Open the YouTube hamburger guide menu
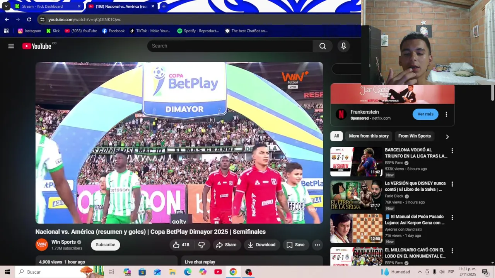 (x=11, y=46)
